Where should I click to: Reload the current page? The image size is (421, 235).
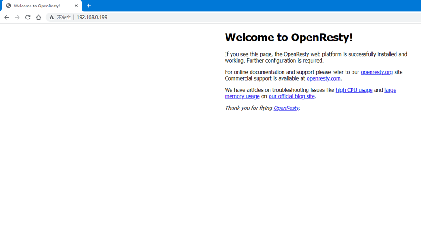click(x=28, y=17)
